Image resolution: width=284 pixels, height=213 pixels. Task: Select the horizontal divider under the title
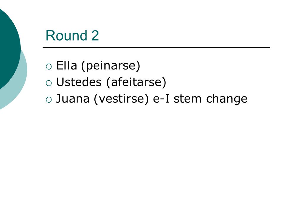tap(156, 47)
